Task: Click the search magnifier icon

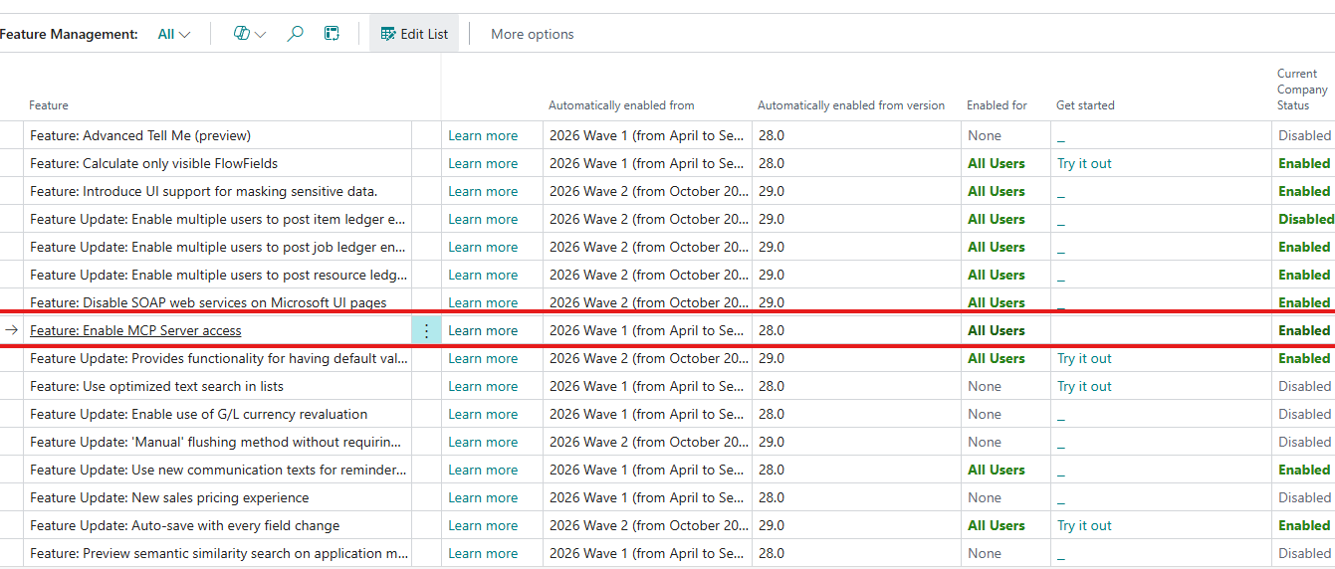Action: click(295, 34)
